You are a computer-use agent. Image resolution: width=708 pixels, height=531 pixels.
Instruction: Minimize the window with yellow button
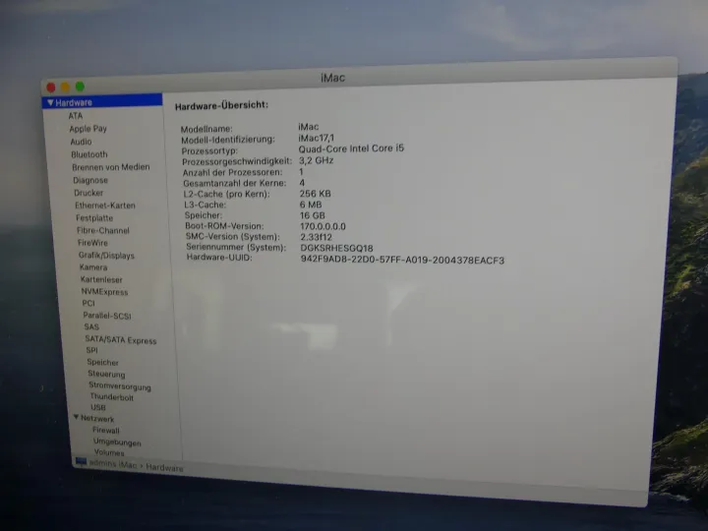pyautogui.click(x=66, y=87)
